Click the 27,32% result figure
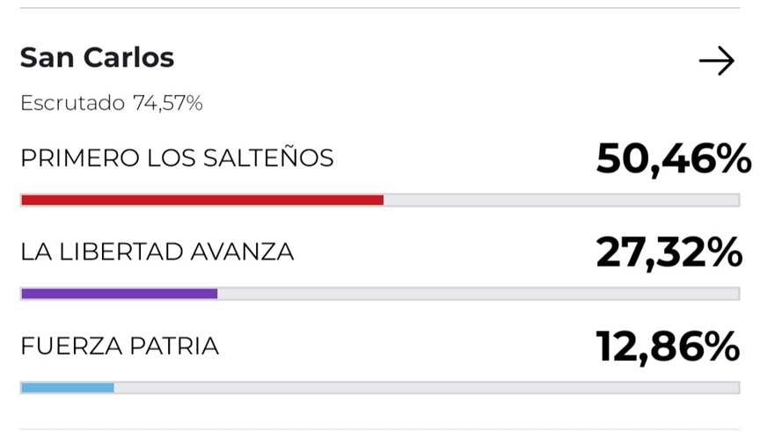 click(669, 253)
